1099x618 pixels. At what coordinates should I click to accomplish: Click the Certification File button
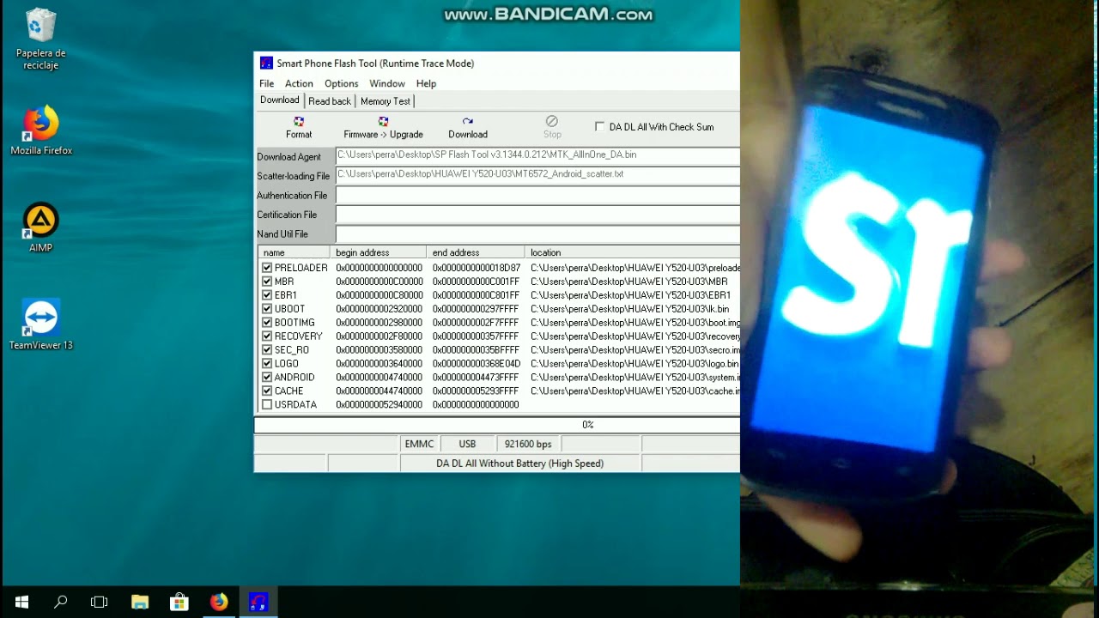294,215
